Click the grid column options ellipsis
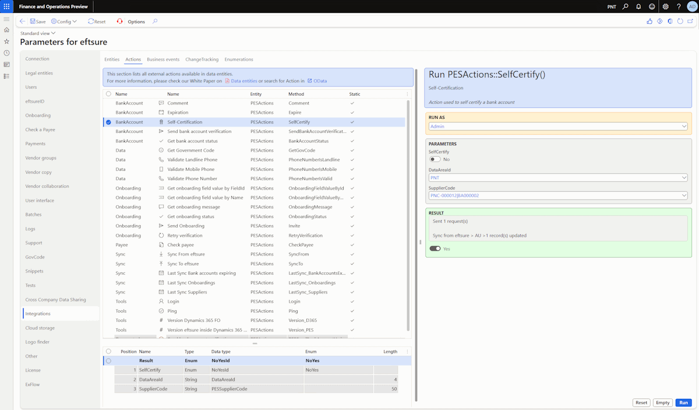The image size is (699, 410). click(407, 94)
